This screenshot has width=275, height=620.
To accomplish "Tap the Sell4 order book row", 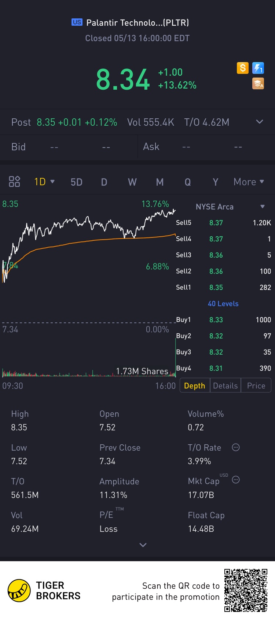I will point(223,239).
